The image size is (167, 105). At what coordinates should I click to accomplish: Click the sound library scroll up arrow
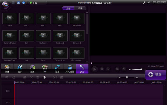tap(87, 13)
